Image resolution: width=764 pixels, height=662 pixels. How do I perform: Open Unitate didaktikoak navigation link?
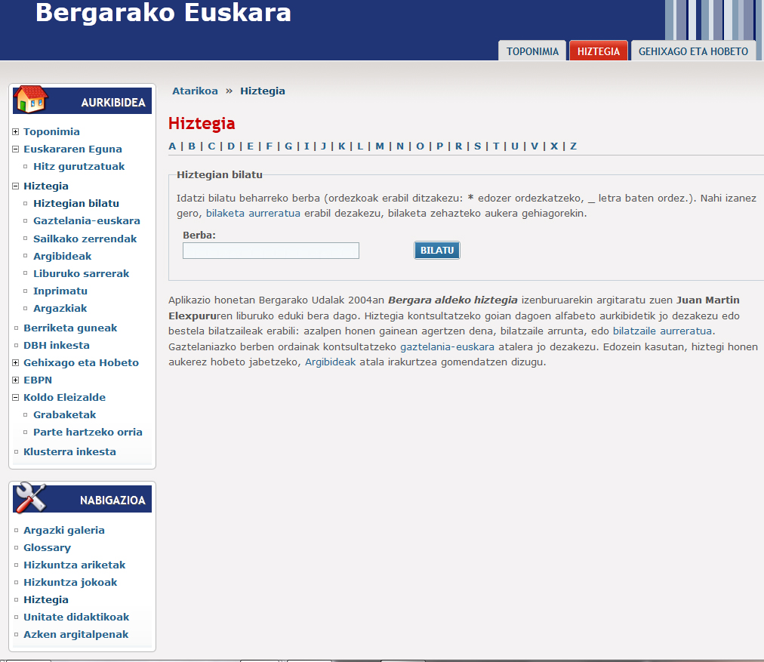click(76, 617)
